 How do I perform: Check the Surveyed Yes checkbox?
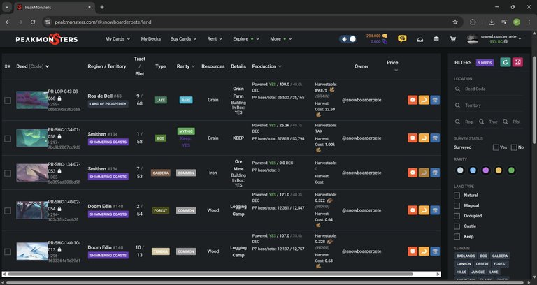pos(496,147)
